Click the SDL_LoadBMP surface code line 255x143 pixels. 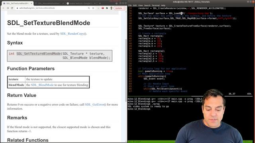[x=175, y=14]
